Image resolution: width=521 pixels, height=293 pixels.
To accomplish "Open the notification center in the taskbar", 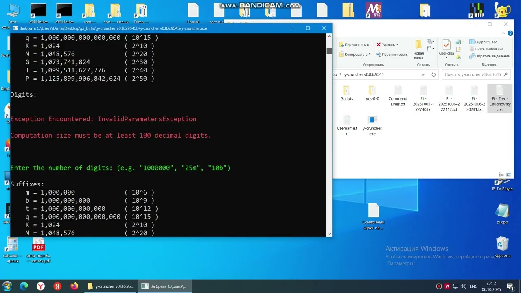I will [510, 286].
